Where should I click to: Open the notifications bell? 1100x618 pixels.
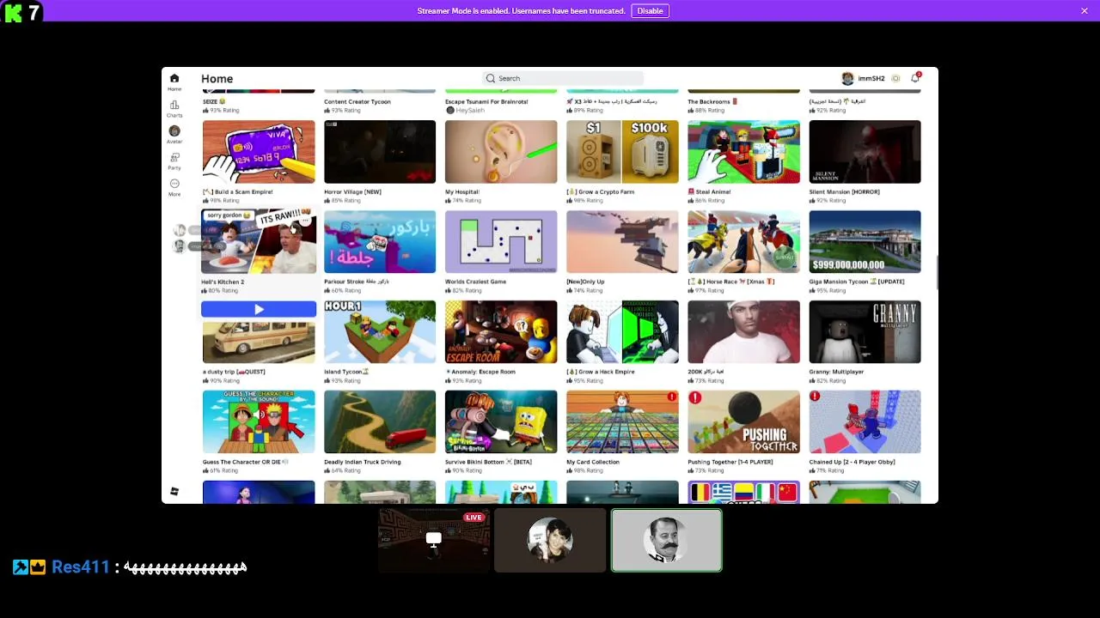[915, 78]
